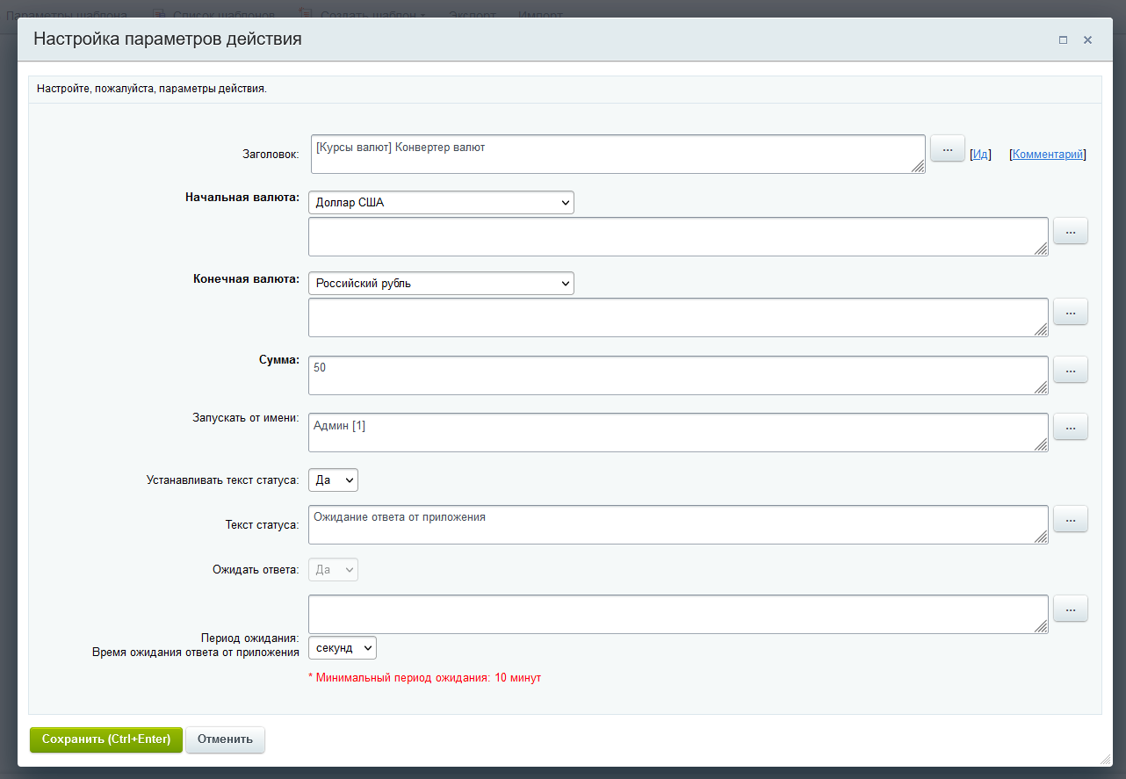Click the Комментарий link
1126x779 pixels.
coord(1048,155)
